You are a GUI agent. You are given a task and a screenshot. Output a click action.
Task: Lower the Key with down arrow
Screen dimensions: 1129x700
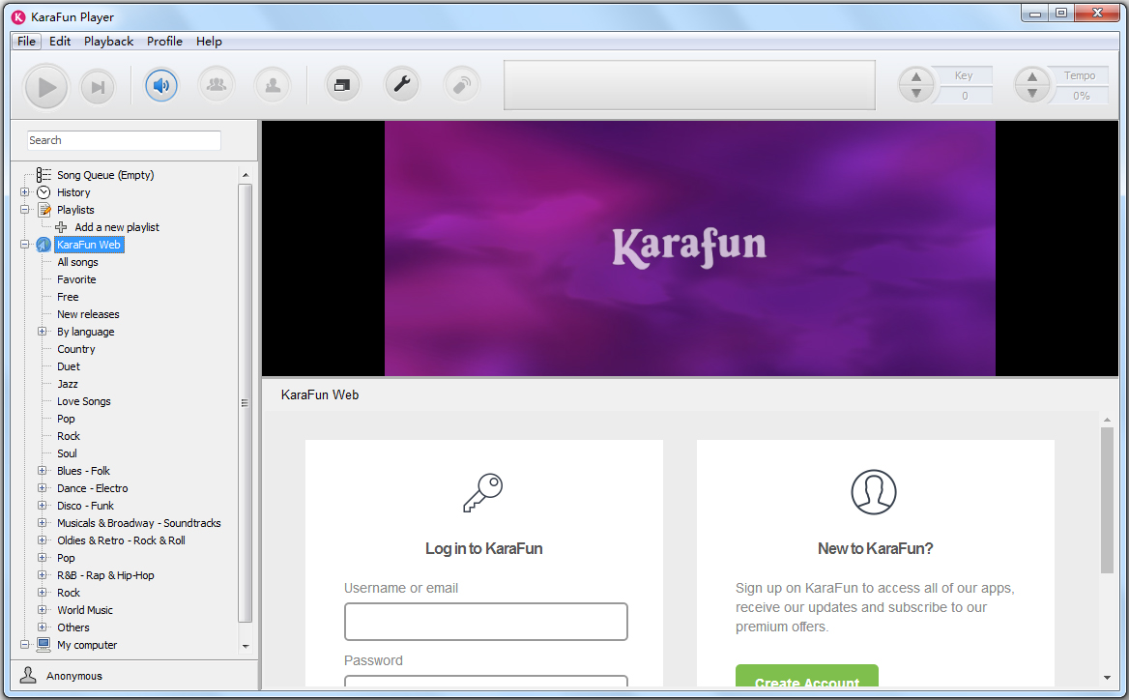[916, 94]
